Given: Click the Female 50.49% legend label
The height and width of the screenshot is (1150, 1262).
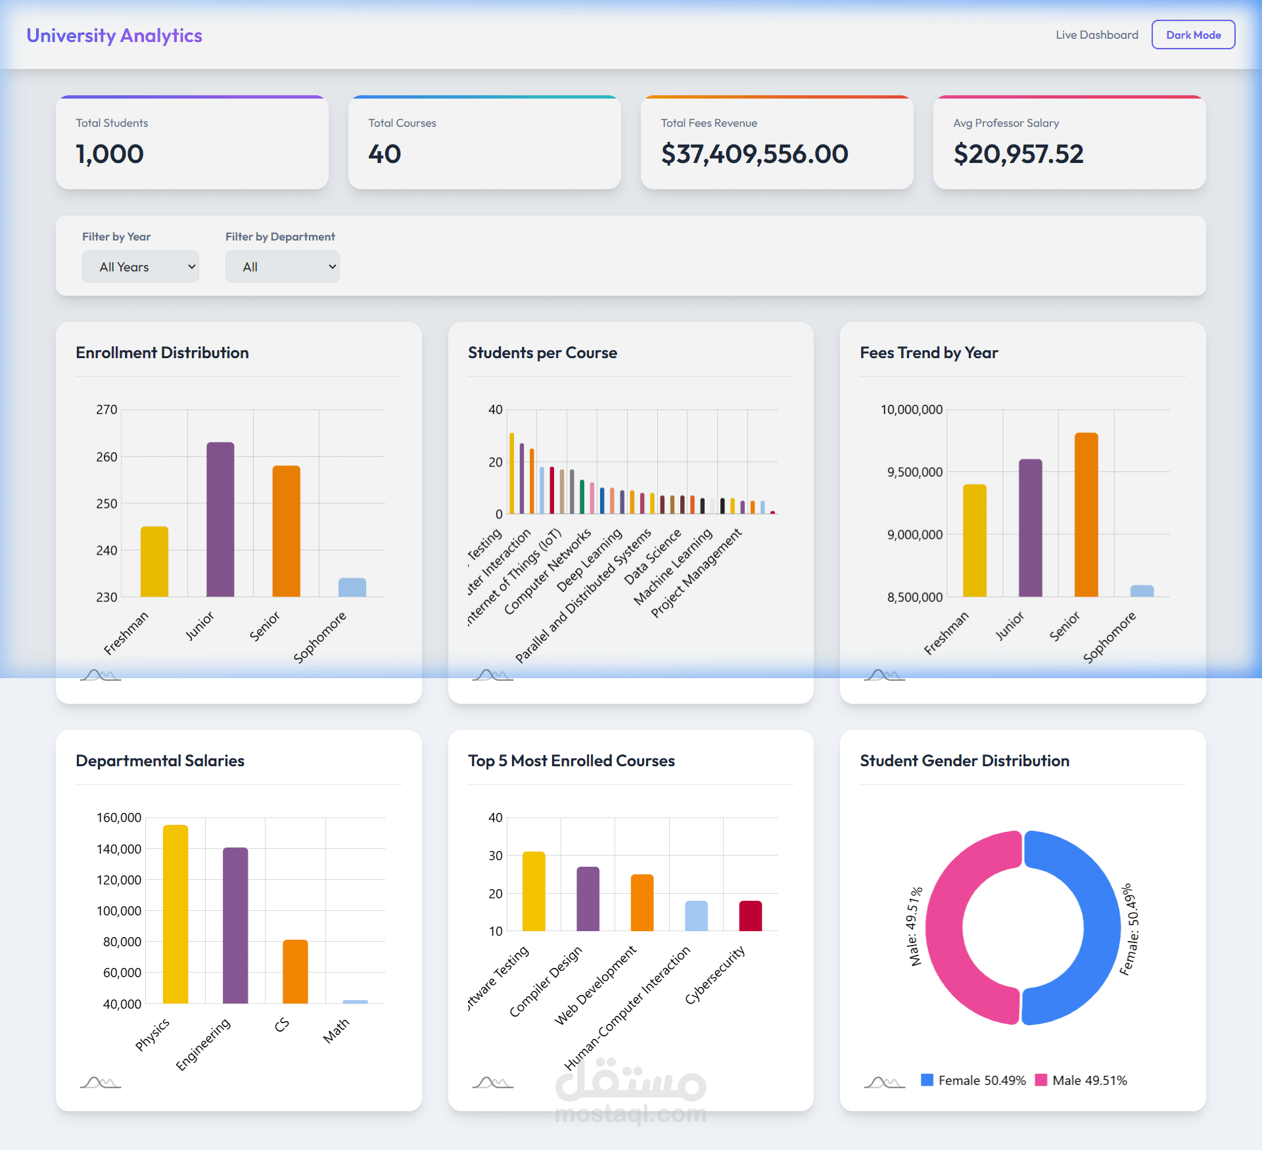Looking at the screenshot, I should coord(982,1080).
